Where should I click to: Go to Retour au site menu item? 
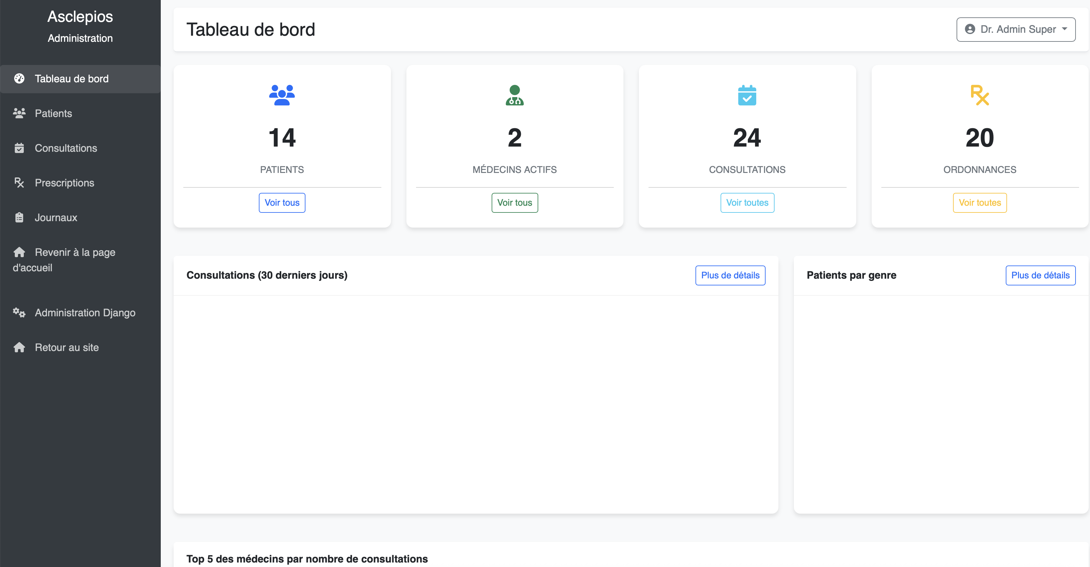click(x=67, y=347)
